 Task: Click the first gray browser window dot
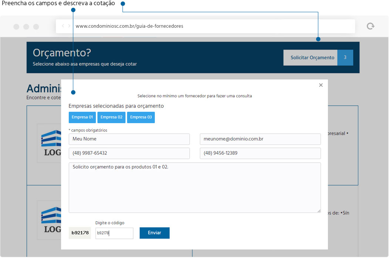(16, 26)
